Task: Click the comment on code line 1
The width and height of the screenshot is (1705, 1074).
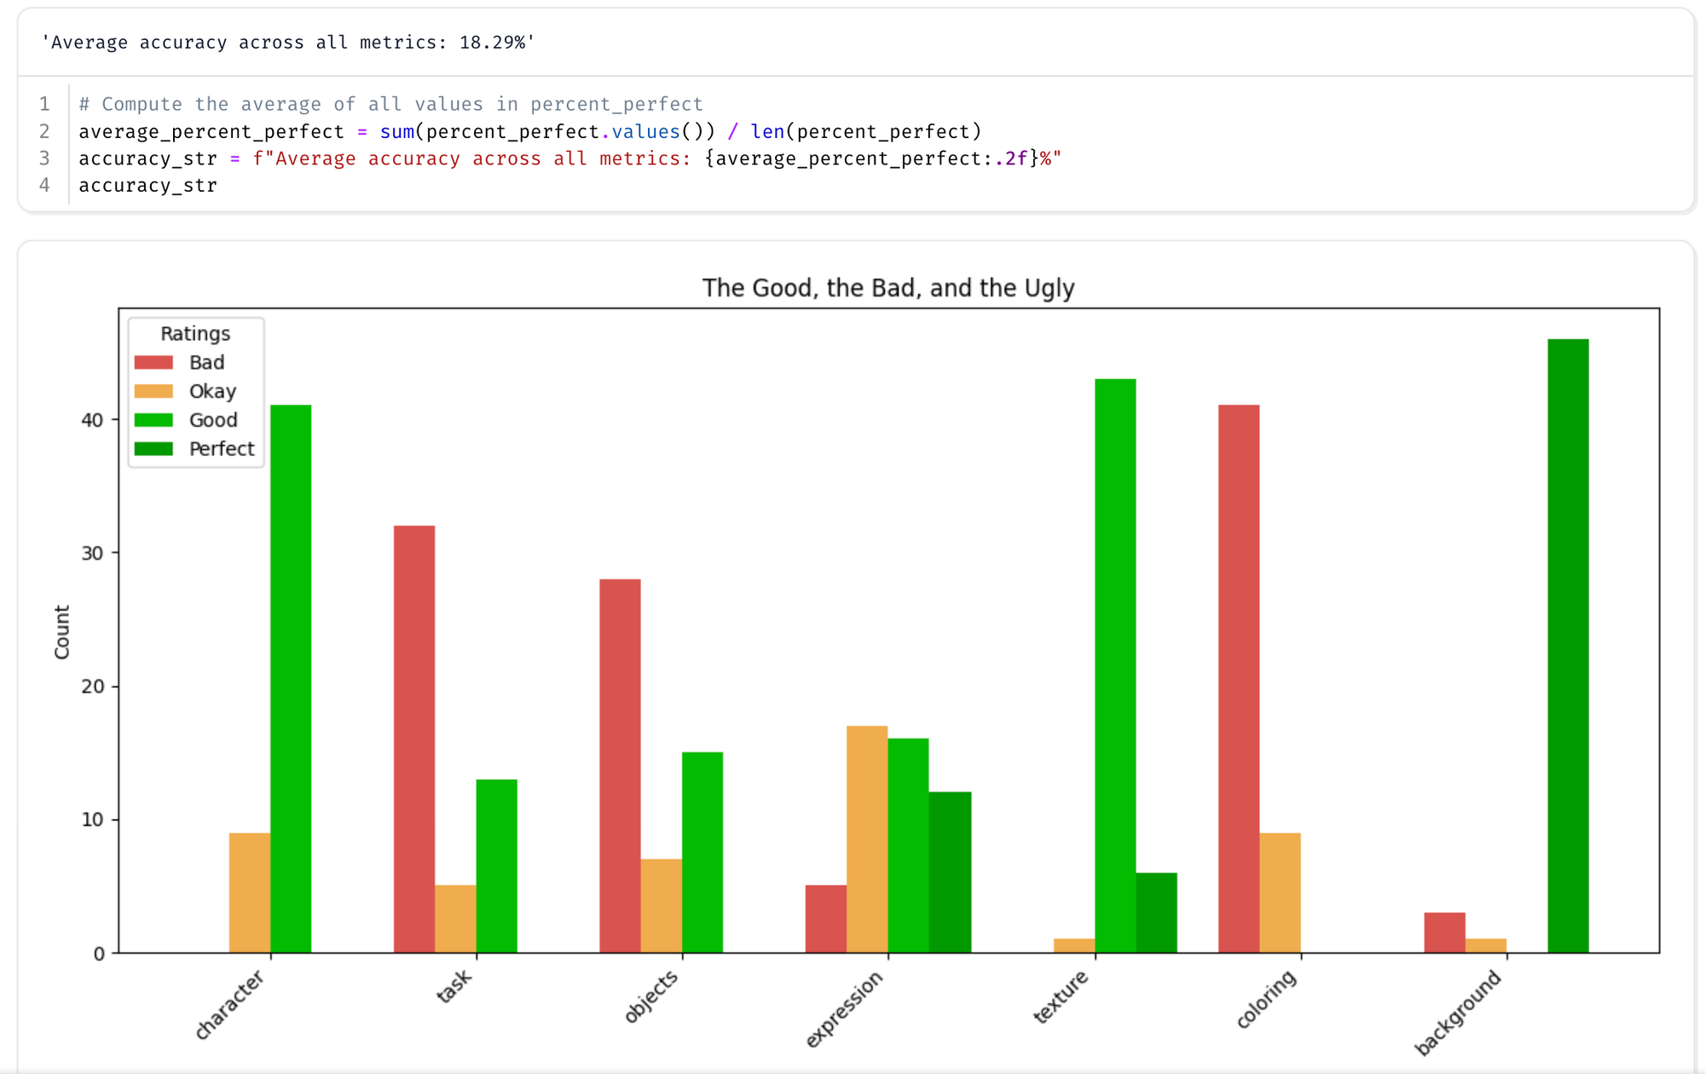Action: [x=390, y=104]
